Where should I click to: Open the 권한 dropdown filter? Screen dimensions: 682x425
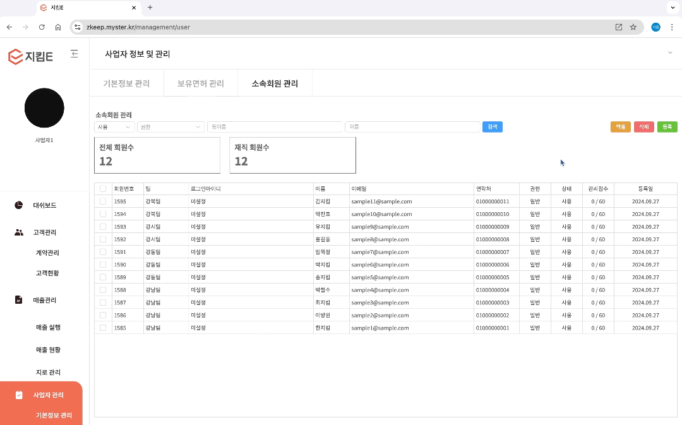pos(170,126)
